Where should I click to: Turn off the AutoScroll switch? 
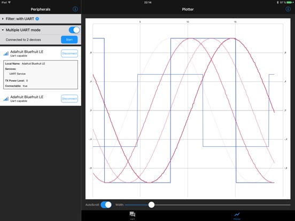click(x=106, y=204)
